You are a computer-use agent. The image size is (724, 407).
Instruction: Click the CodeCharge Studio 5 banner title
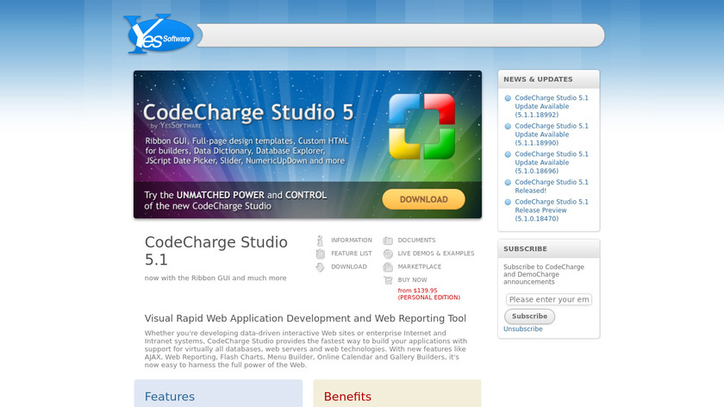248,112
